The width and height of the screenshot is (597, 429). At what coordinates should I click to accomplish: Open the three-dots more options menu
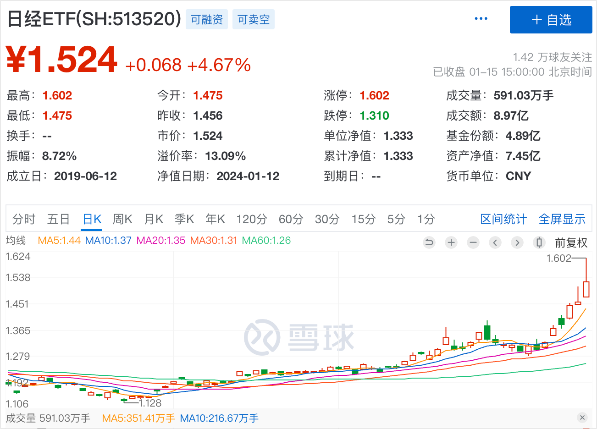[481, 19]
